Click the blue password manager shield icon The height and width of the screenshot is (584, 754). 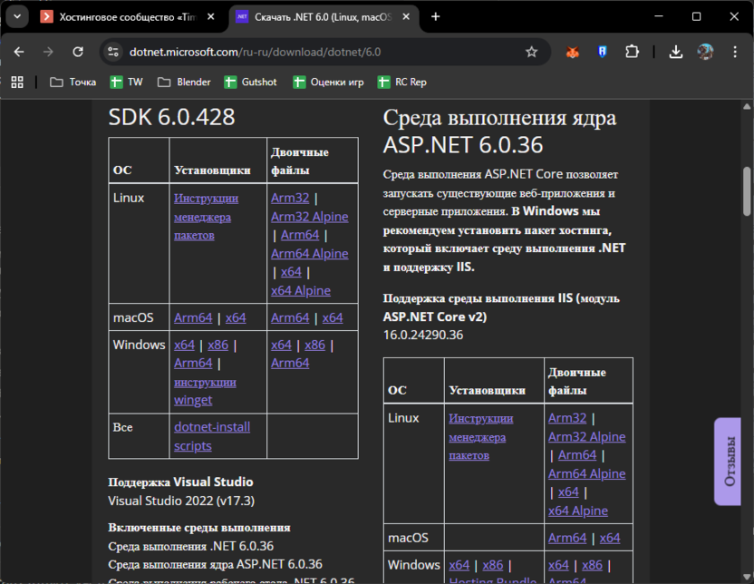[602, 53]
